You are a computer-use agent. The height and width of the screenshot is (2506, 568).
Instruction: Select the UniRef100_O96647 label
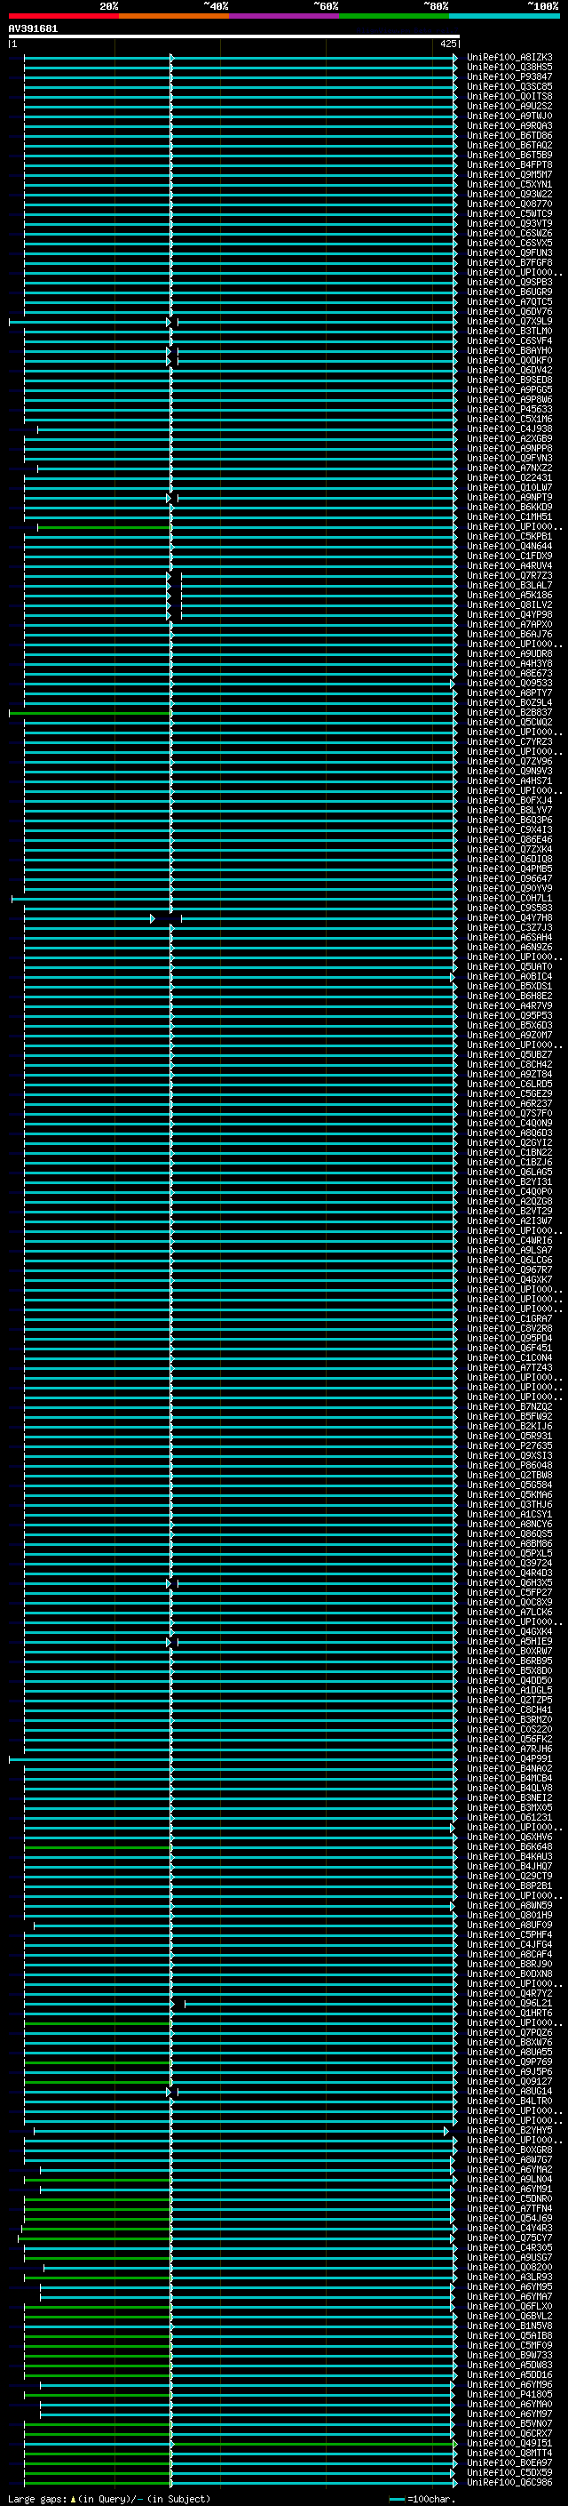pos(509,879)
